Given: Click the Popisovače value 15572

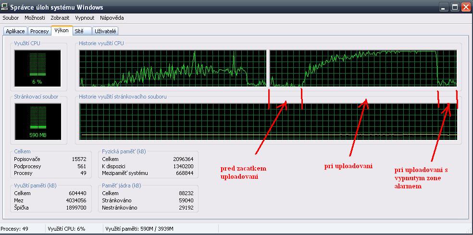Looking at the screenshot, I should [79, 159].
